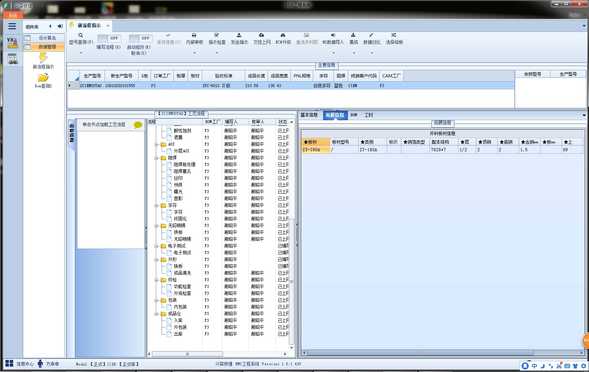The image size is (589, 372).
Task: Click the MI数据导入 import icon
Action: (x=333, y=35)
